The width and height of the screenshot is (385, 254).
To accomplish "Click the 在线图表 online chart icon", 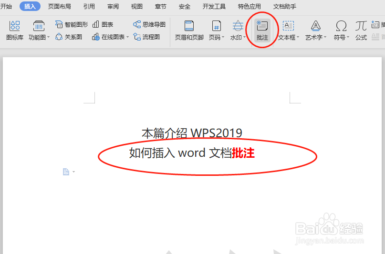I will [x=95, y=37].
